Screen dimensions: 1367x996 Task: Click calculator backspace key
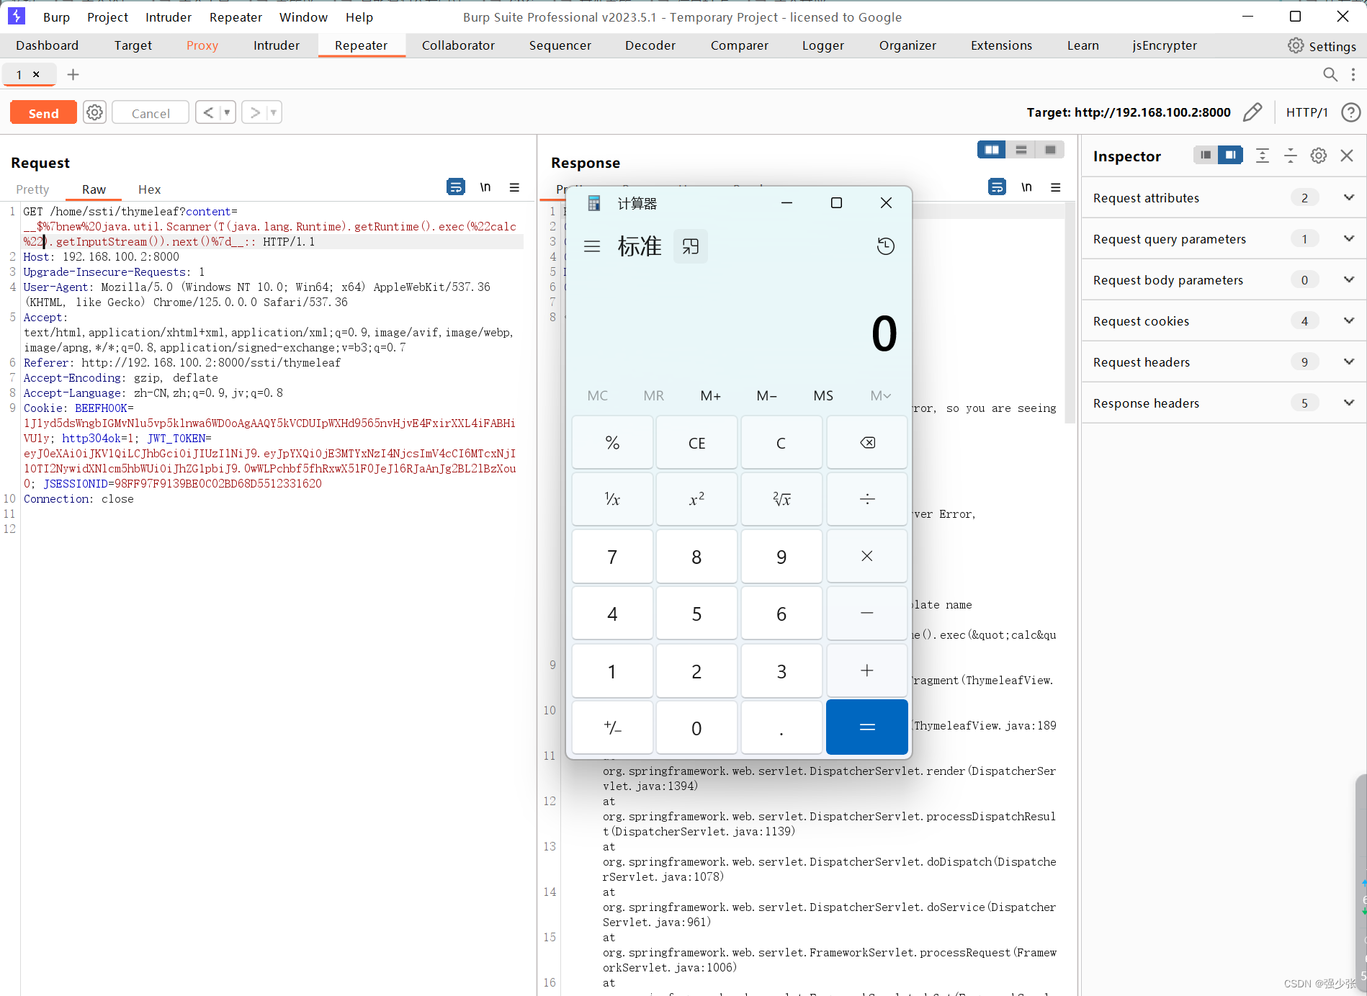(x=867, y=442)
